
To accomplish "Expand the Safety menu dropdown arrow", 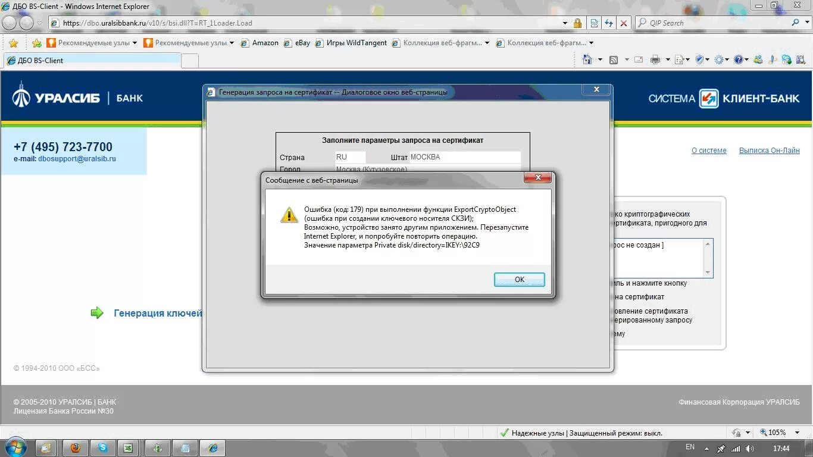I will [708, 60].
